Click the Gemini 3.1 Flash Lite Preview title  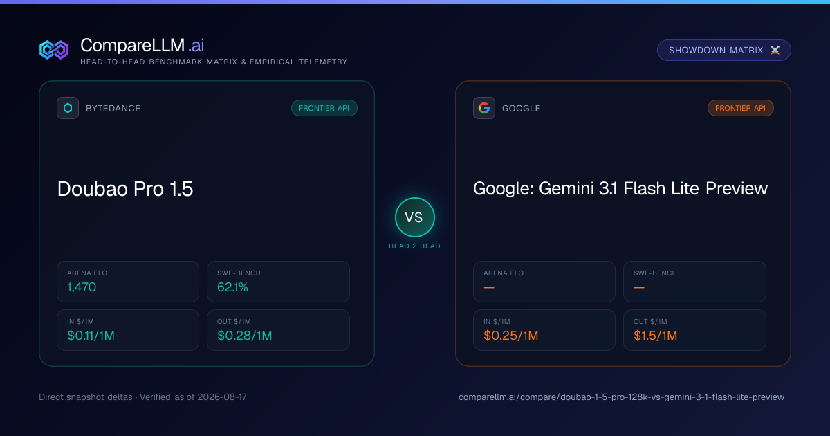tap(620, 188)
